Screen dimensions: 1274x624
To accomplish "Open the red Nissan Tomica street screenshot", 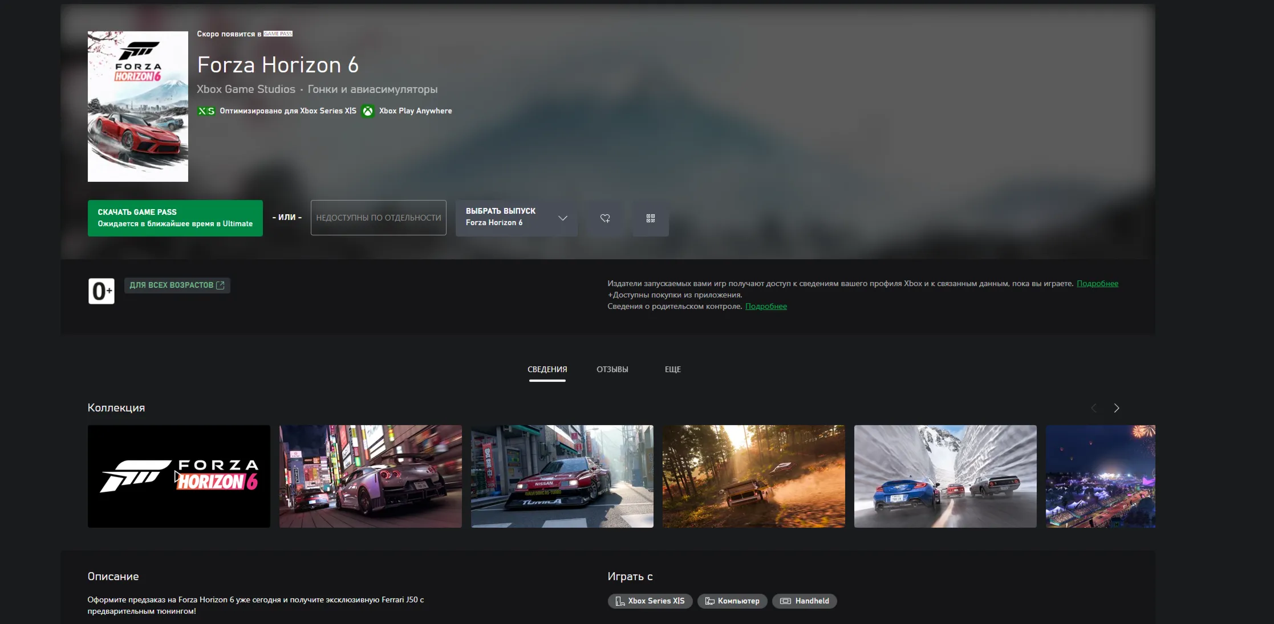I will [x=562, y=476].
